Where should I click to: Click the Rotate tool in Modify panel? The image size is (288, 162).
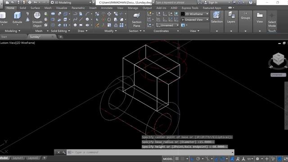[x=109, y=19]
